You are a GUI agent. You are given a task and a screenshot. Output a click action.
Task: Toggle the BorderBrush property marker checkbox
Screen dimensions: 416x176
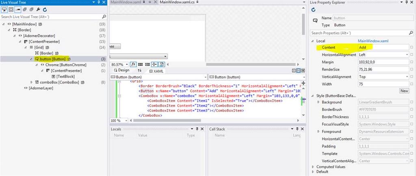(412, 109)
